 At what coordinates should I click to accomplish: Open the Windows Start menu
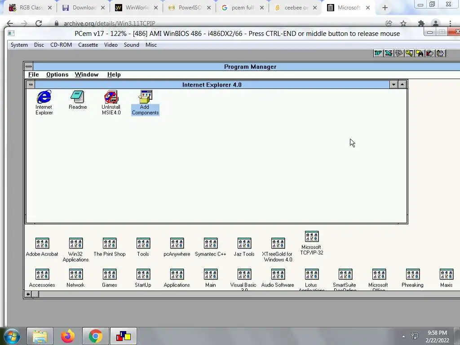(x=12, y=336)
